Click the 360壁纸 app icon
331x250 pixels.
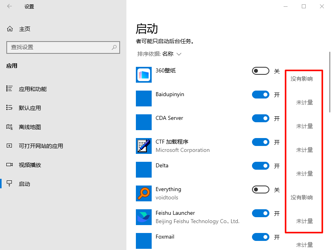tap(143, 74)
